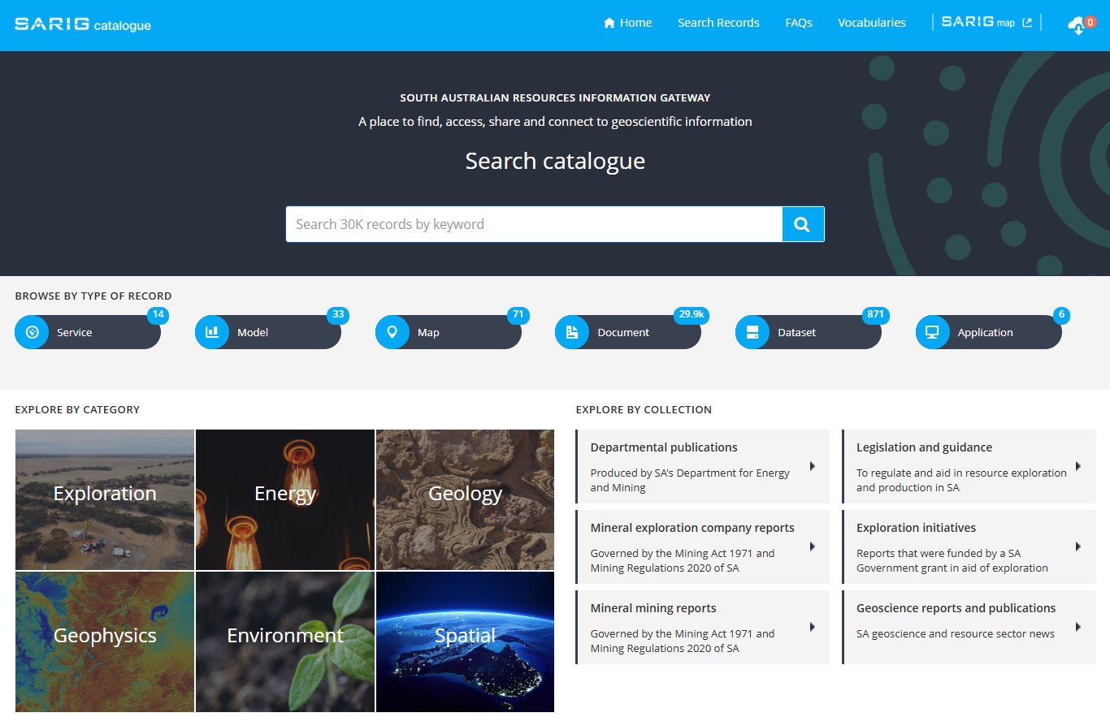Open the Vocabularies menu item
Image resolution: width=1110 pixels, height=717 pixels.
[x=872, y=23]
